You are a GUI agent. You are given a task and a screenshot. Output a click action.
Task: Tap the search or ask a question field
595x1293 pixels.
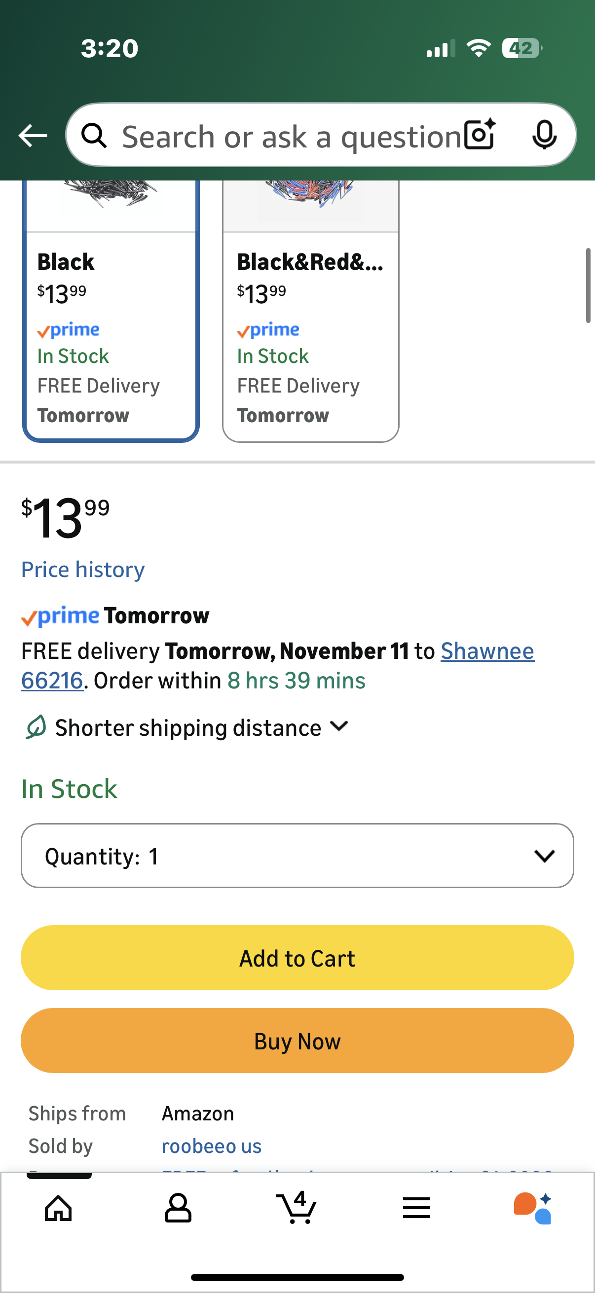291,137
